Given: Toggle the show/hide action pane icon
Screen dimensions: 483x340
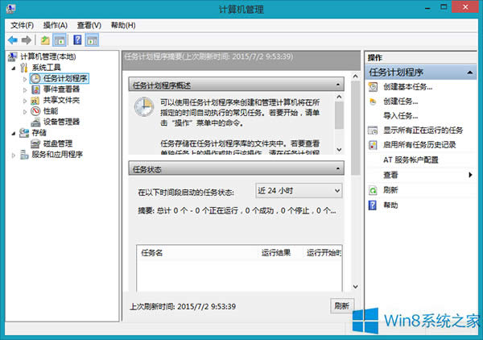Looking at the screenshot, I should click(x=92, y=40).
